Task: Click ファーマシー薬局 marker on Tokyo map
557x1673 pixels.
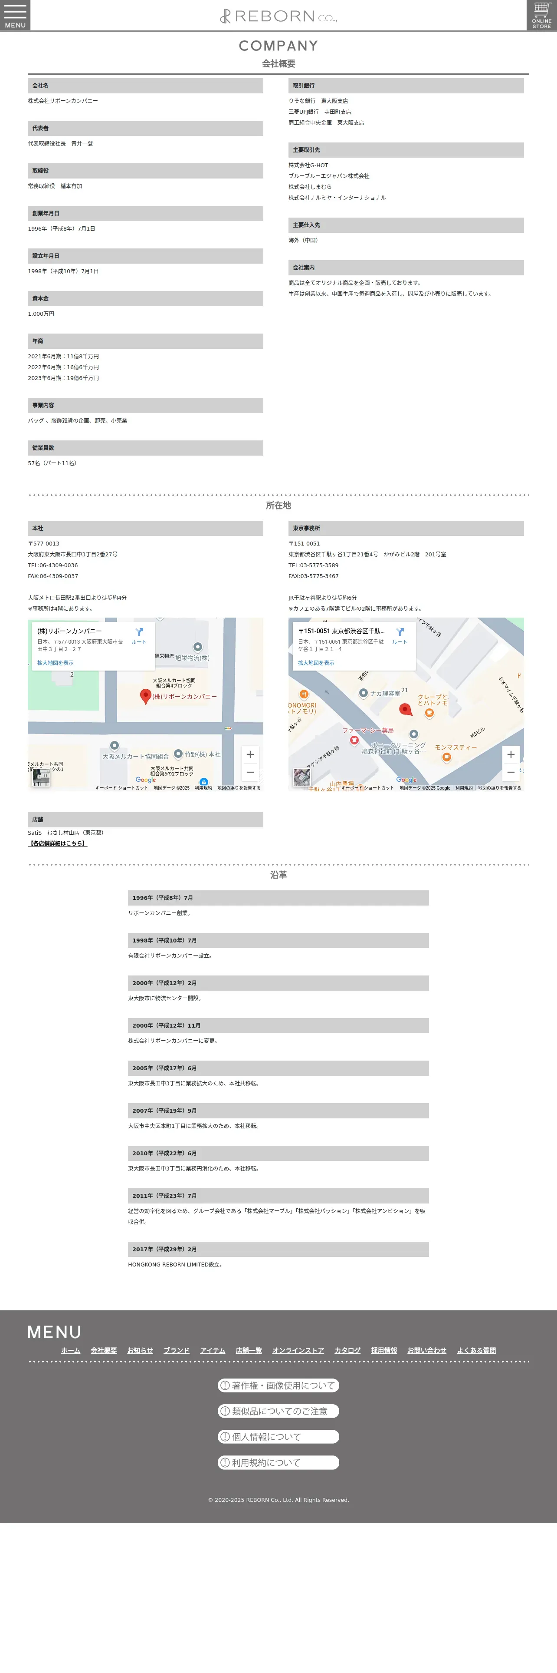Action: [354, 740]
